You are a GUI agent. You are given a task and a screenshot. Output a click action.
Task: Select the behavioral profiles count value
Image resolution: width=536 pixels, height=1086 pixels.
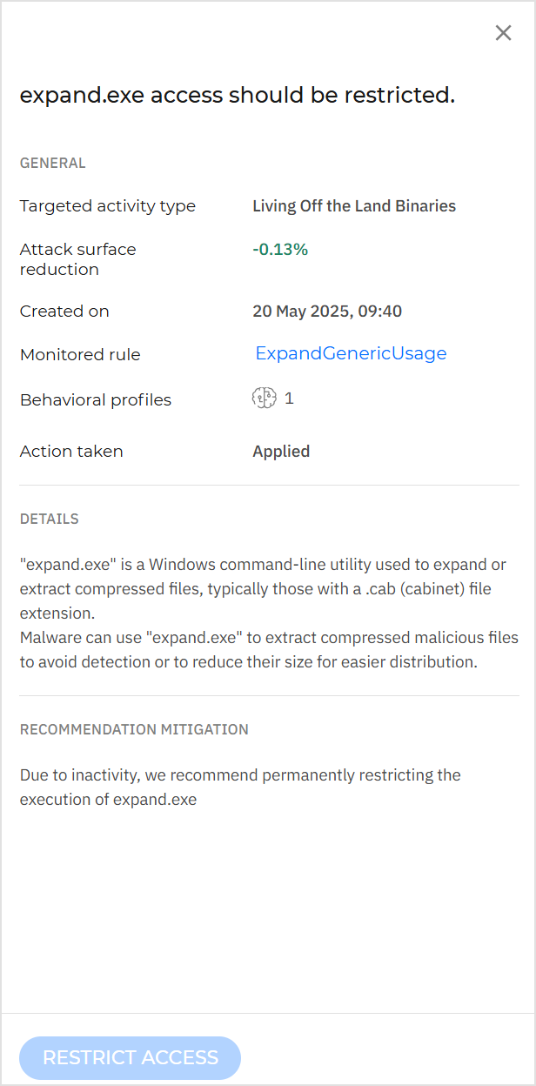pyautogui.click(x=289, y=399)
